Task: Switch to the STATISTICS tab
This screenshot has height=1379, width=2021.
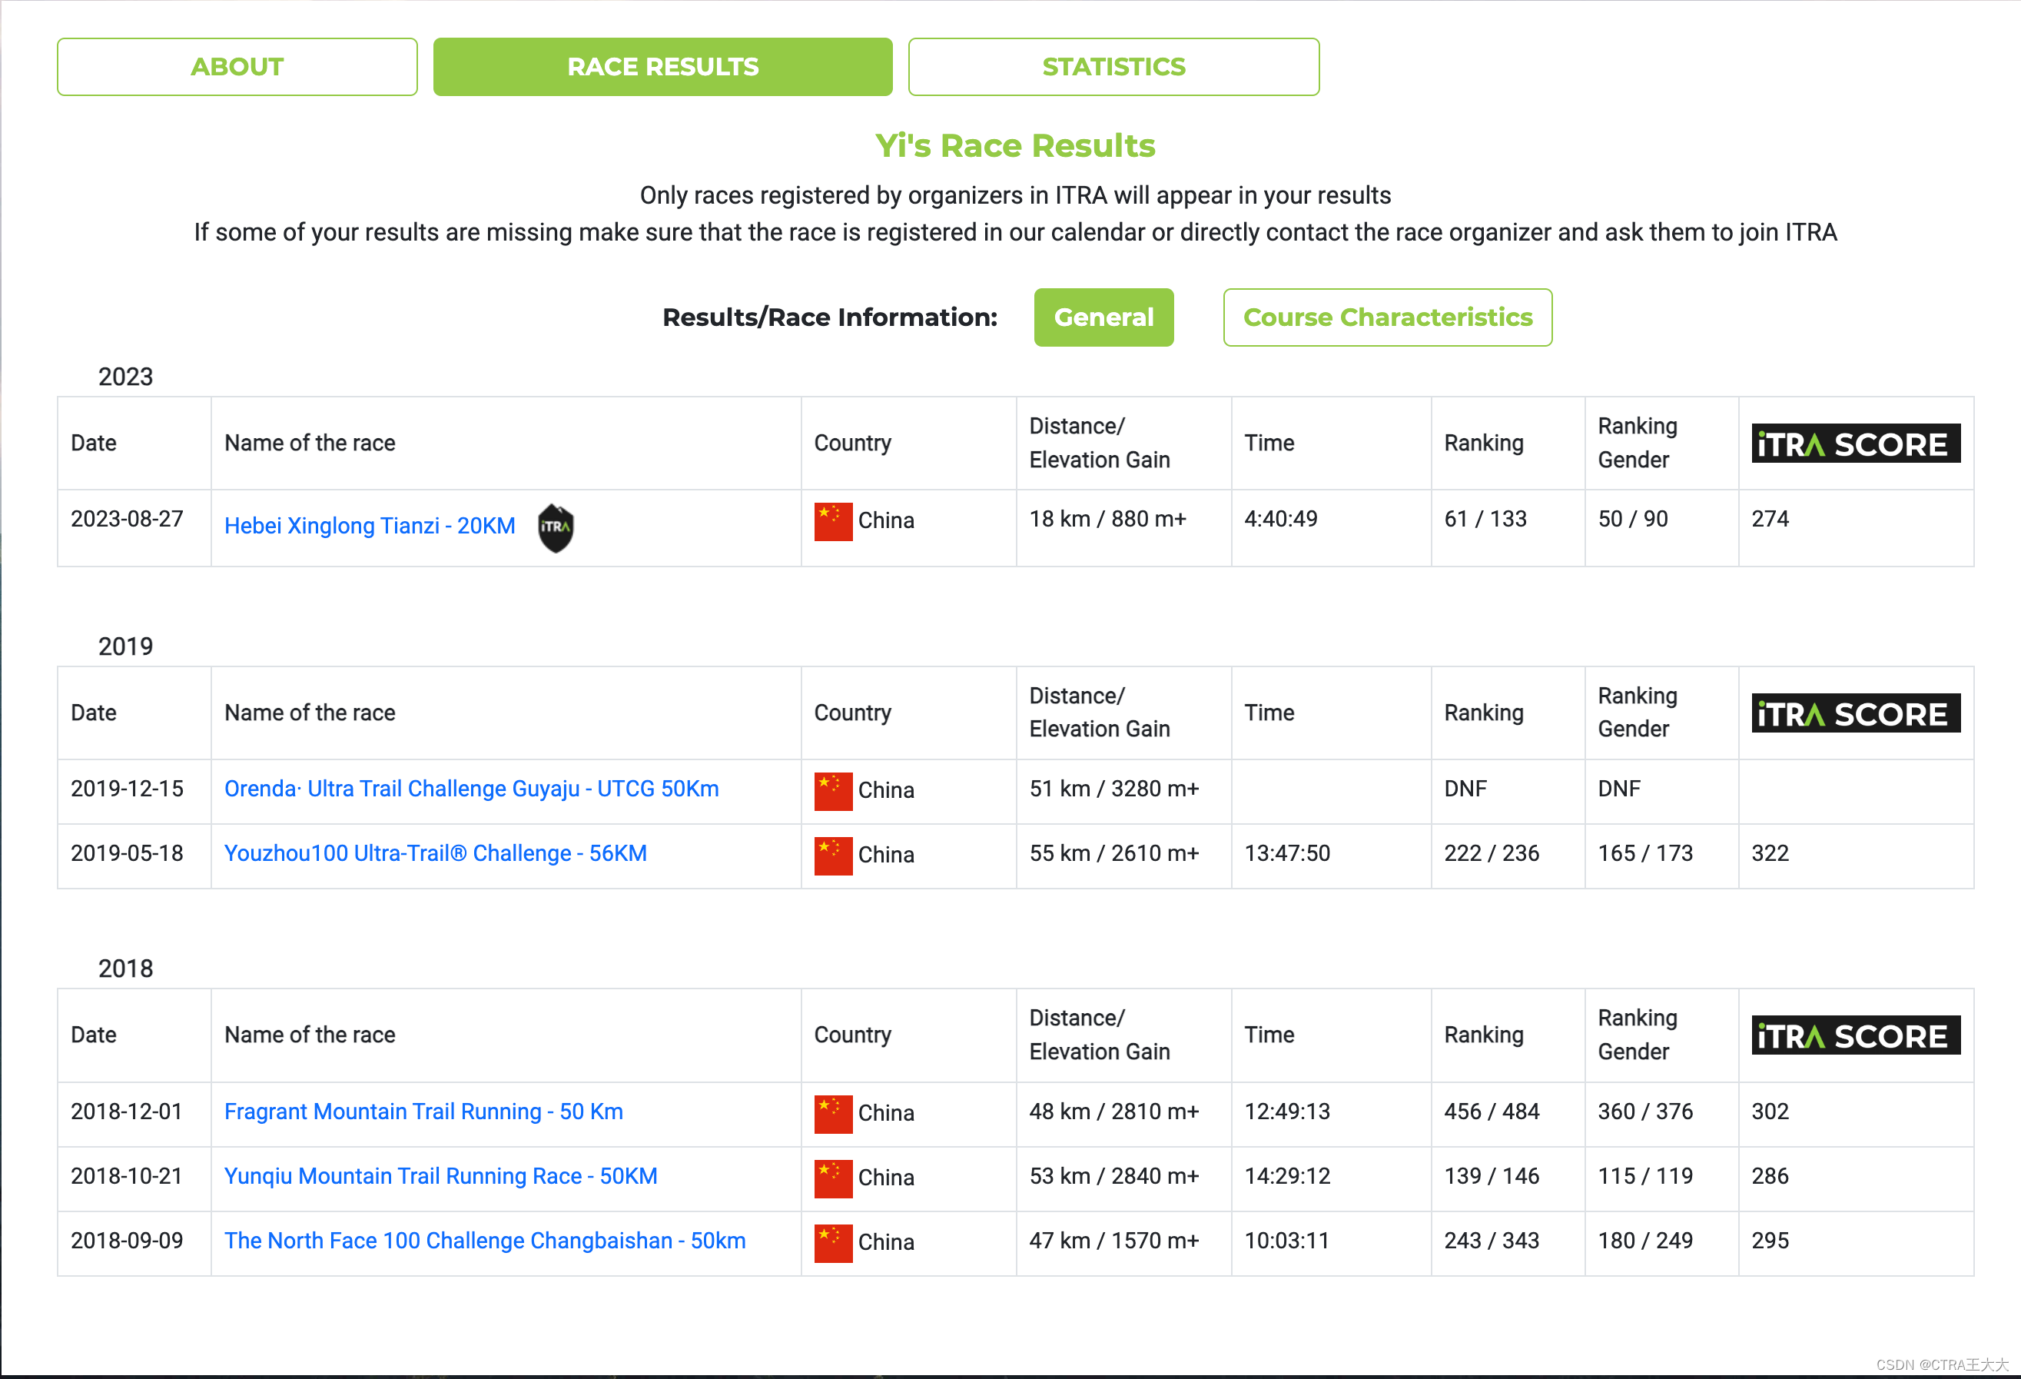Action: (1113, 67)
